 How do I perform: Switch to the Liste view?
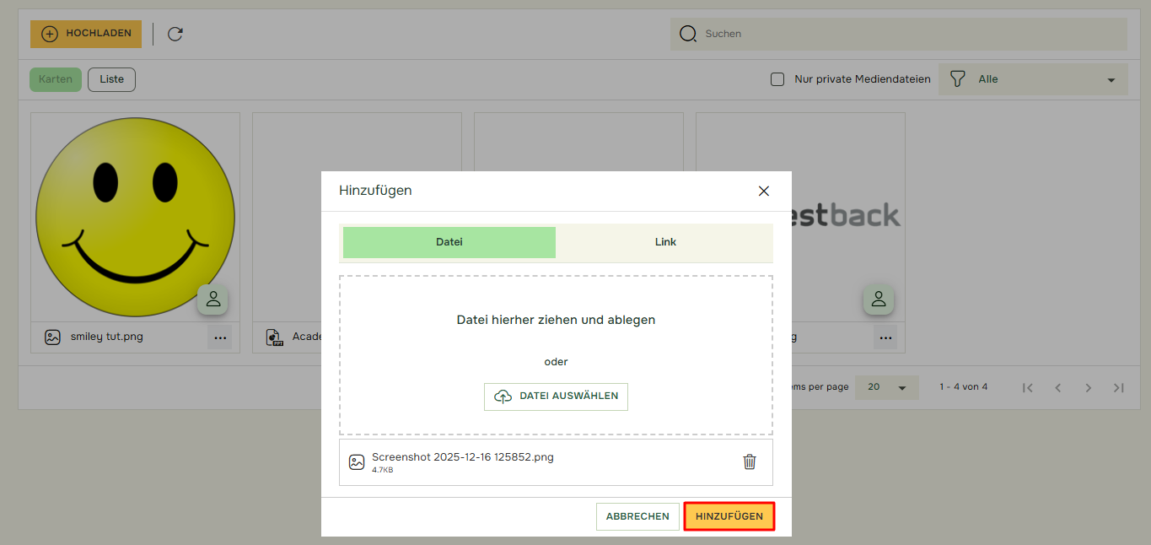(x=111, y=79)
